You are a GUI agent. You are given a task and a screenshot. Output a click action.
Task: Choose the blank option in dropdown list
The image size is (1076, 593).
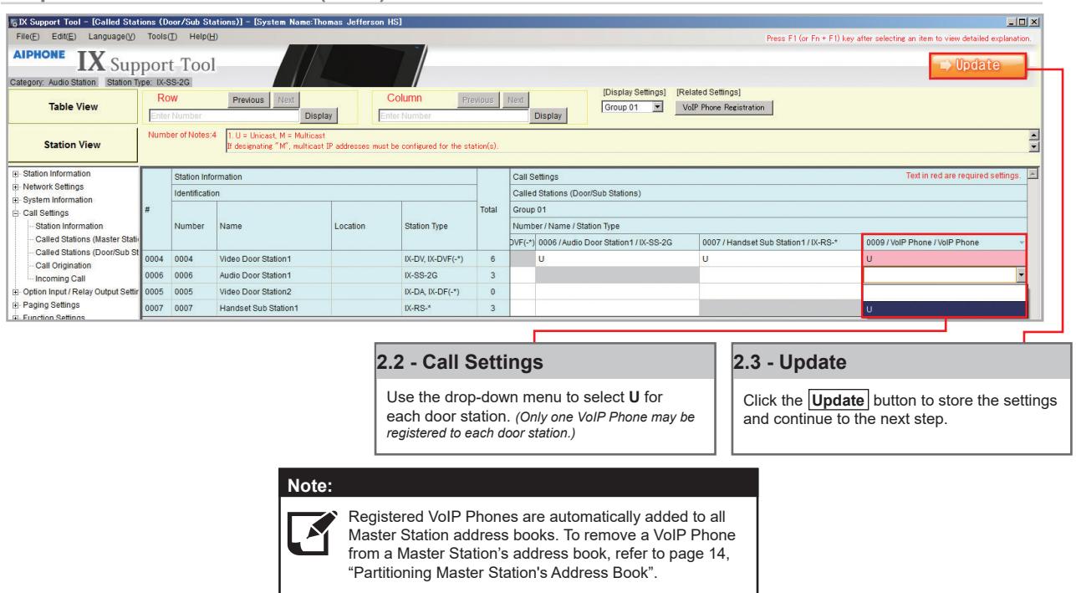point(945,293)
